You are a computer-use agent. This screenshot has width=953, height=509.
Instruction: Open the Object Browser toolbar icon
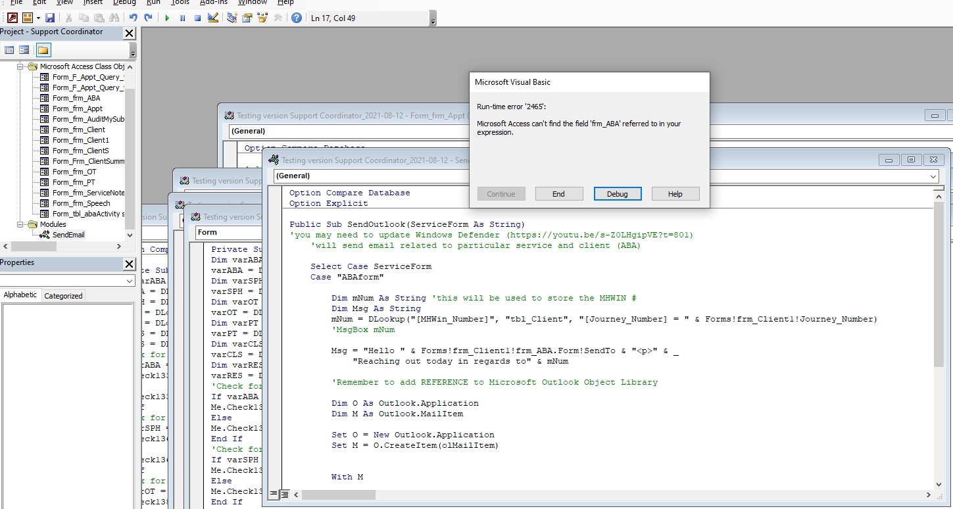262,18
